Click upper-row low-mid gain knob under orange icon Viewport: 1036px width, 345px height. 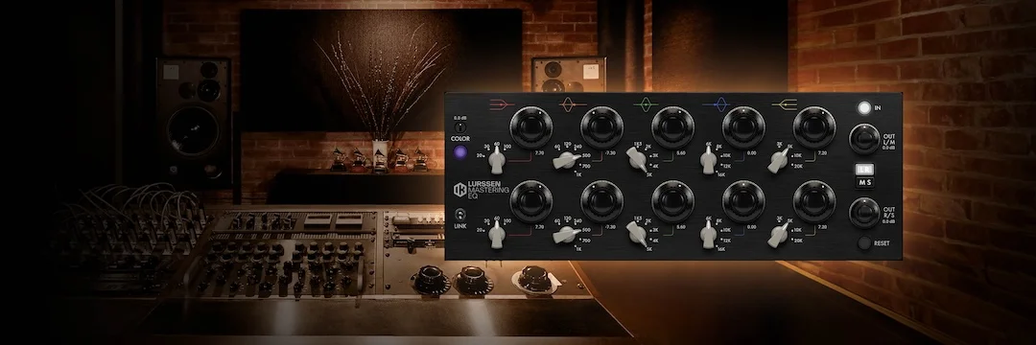(x=601, y=127)
